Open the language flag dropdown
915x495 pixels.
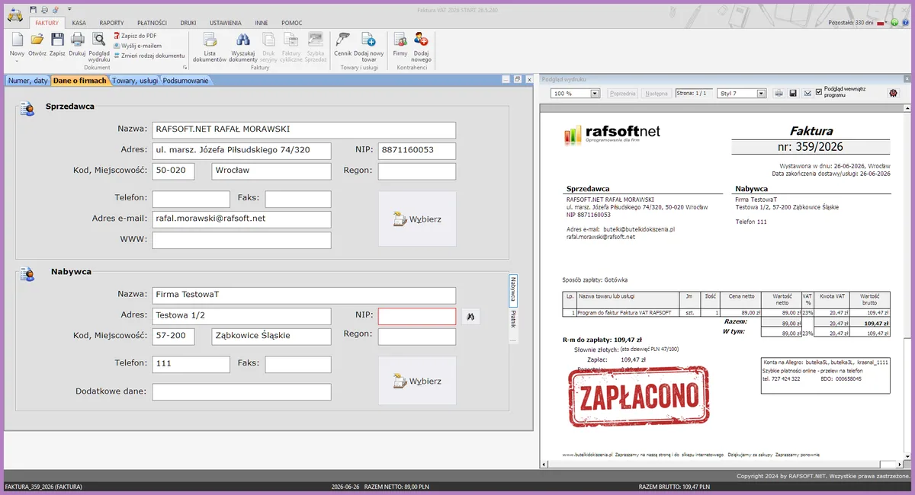(883, 23)
